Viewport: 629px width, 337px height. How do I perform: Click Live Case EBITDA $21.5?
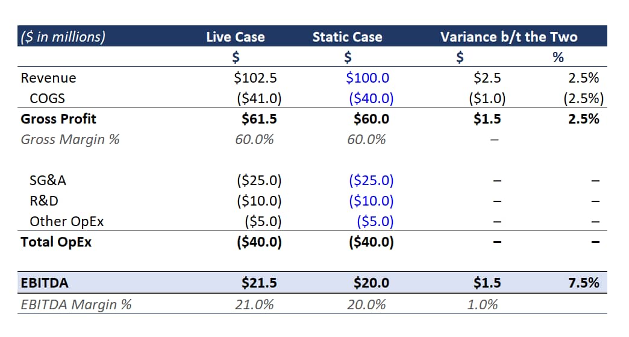(259, 283)
